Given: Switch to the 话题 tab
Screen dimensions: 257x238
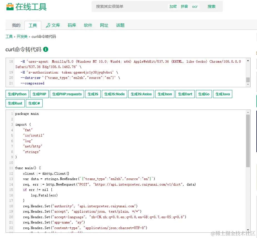Looking at the screenshot, I should click(x=120, y=25).
